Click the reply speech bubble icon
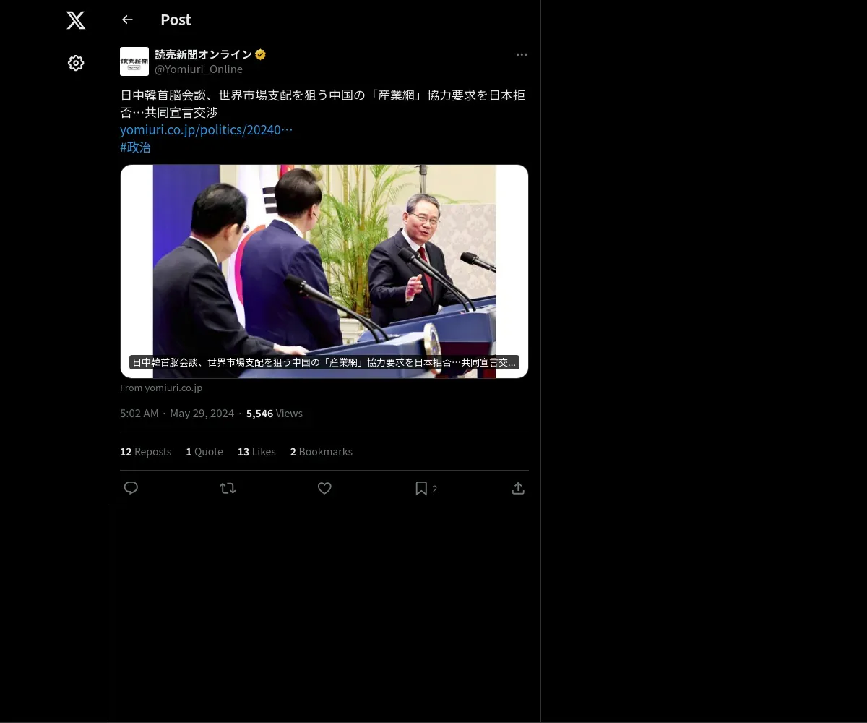Screen dimensions: 867x723 [x=131, y=488]
